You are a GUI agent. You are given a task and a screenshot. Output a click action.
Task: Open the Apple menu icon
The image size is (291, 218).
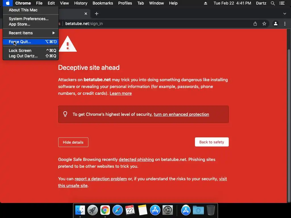(8, 3)
